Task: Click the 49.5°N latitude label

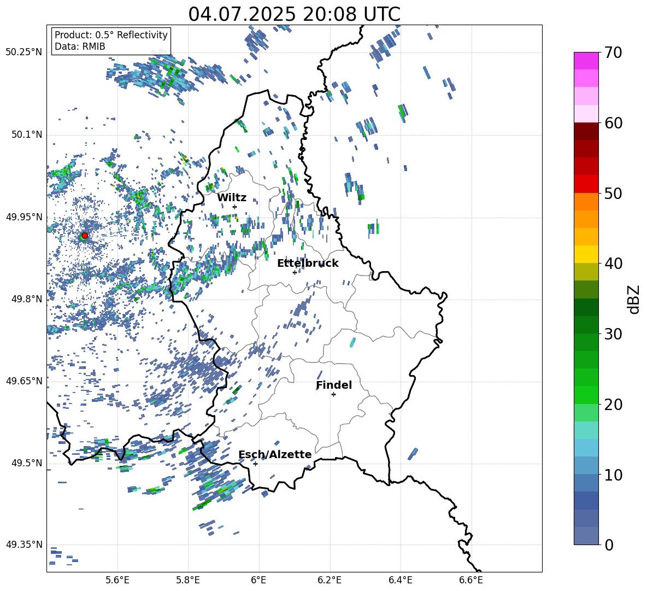Action: [x=27, y=463]
